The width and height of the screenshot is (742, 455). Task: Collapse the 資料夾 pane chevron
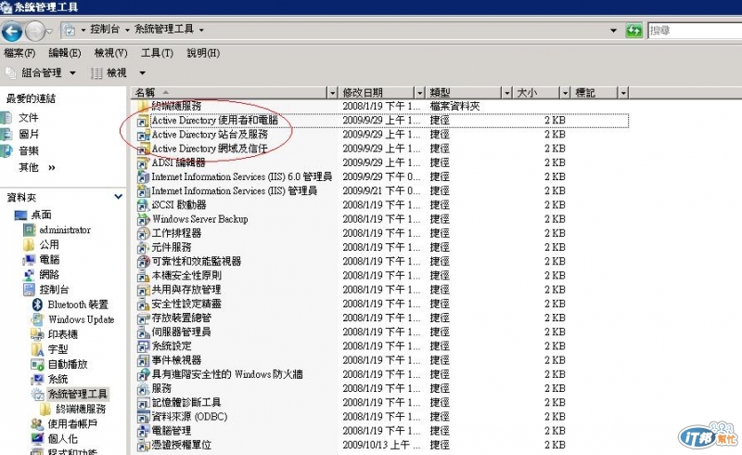tap(119, 197)
